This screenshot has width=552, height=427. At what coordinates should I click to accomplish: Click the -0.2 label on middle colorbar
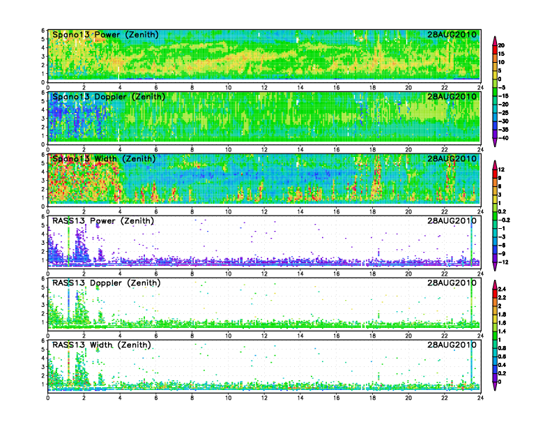(x=504, y=220)
